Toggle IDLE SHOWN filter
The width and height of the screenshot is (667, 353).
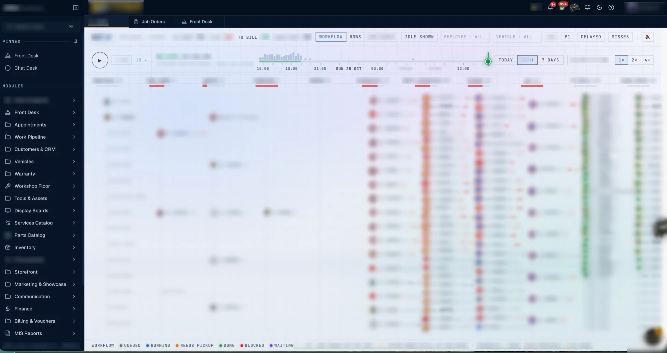[x=419, y=37]
